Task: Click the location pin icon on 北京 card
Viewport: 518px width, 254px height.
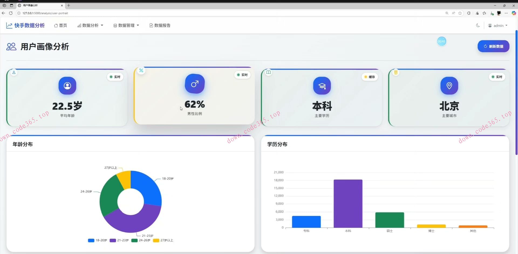Action: coord(449,86)
